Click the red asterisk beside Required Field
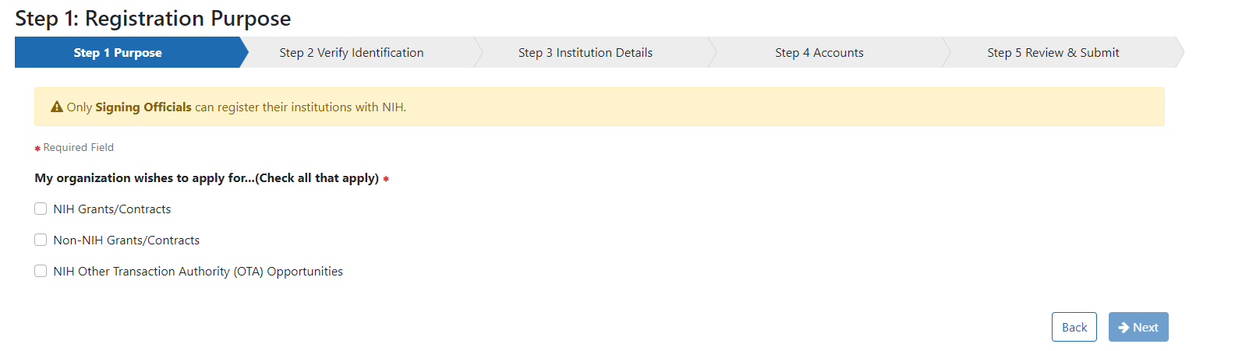 [x=37, y=149]
